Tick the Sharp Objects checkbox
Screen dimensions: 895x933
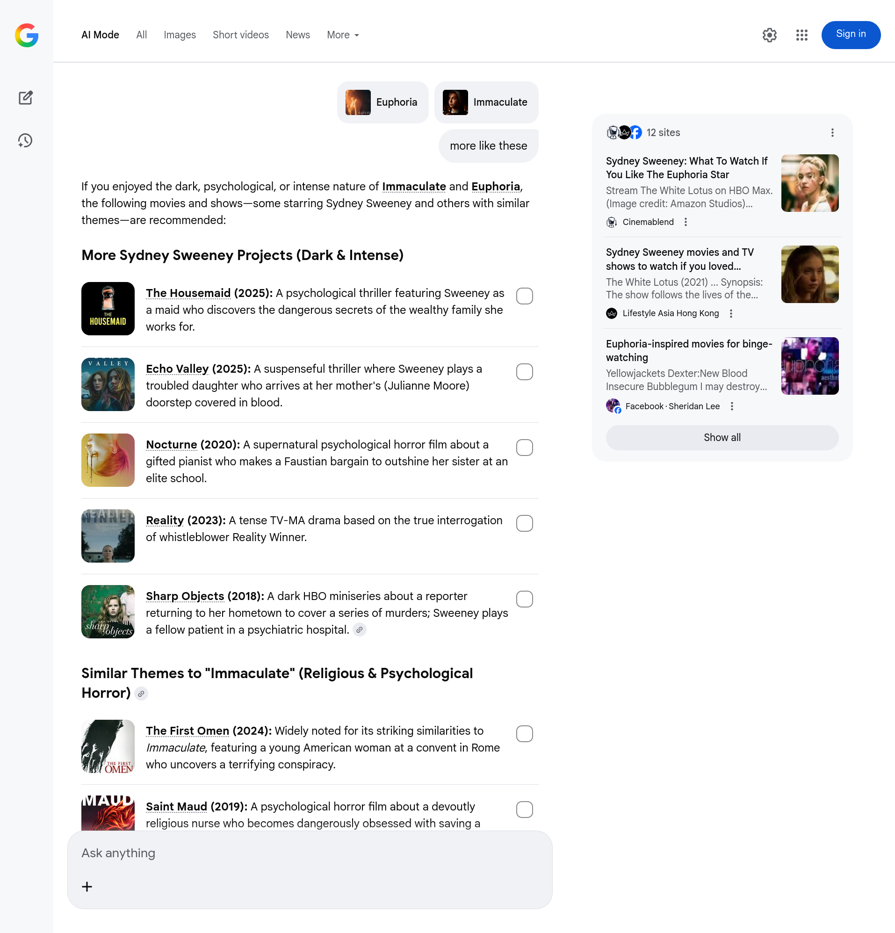(524, 599)
